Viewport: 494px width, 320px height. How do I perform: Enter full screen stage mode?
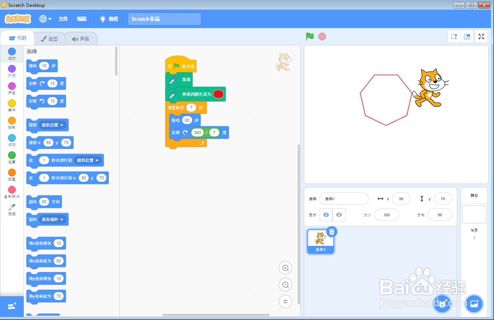coord(481,36)
